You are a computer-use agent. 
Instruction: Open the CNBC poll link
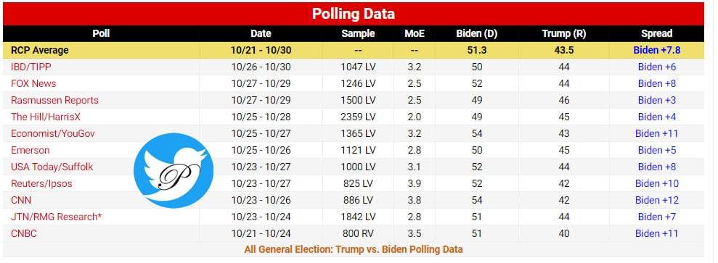(23, 234)
